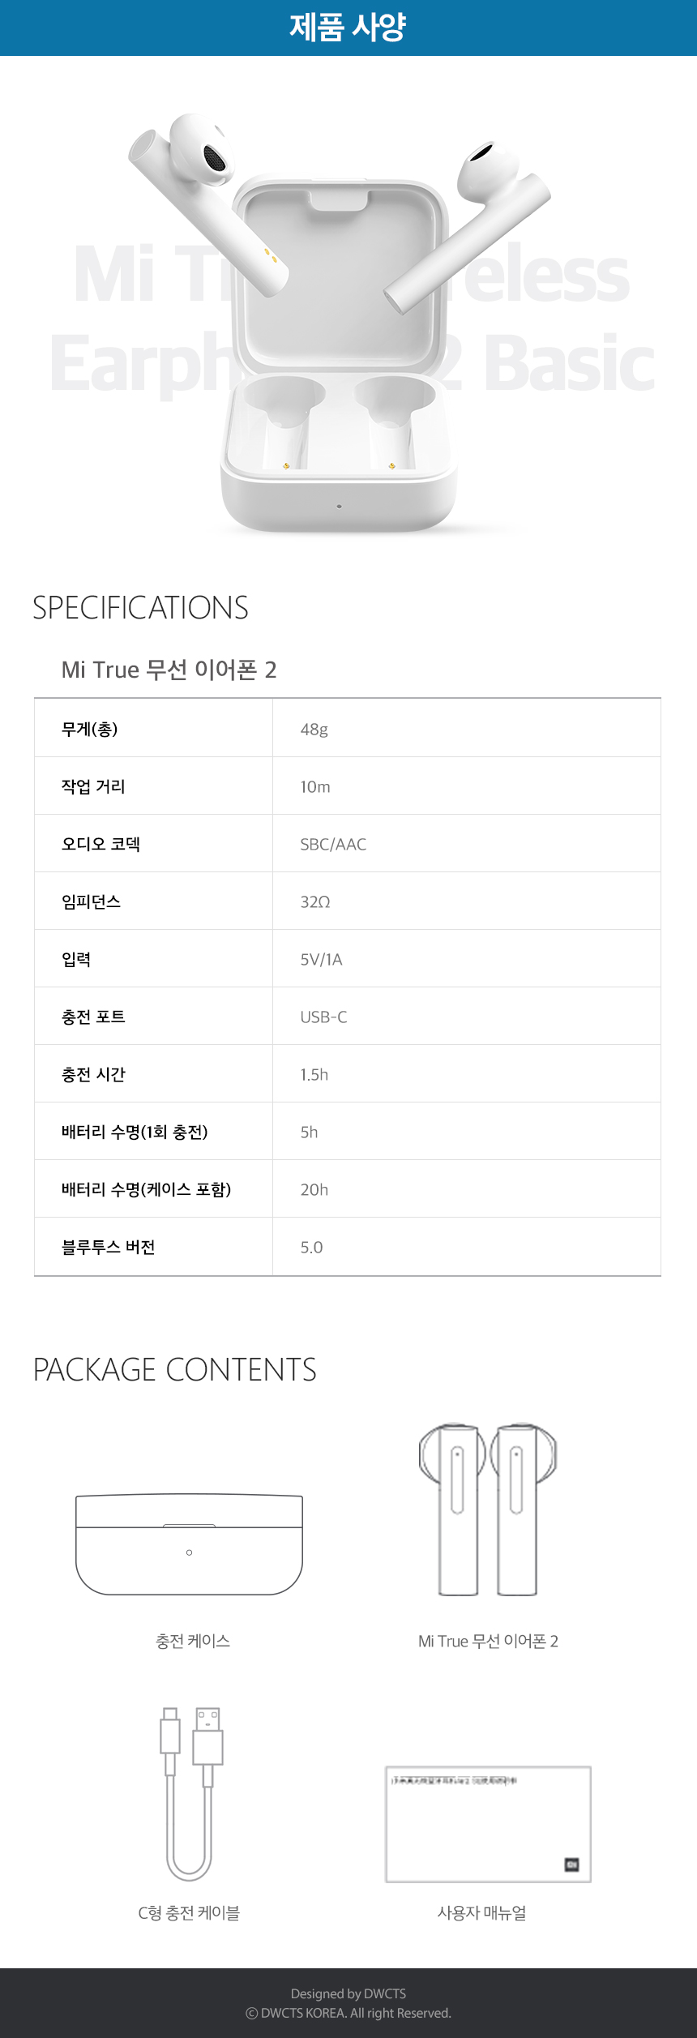Click the SPECIFICATIONS heading
This screenshot has width=697, height=2038.
(140, 608)
